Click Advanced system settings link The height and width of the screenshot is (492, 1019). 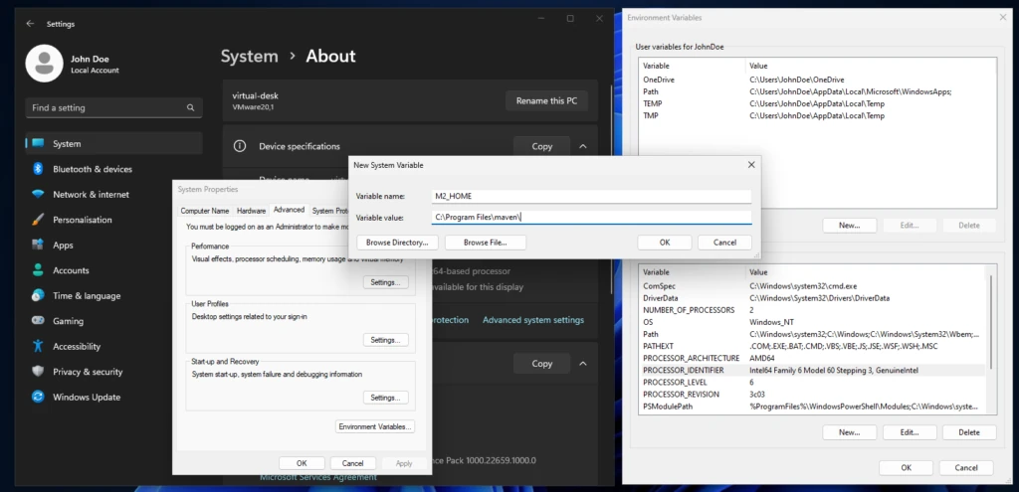tap(532, 320)
